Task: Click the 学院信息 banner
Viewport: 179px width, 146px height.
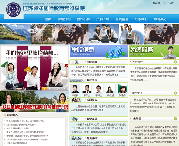Action: click(x=99, y=52)
